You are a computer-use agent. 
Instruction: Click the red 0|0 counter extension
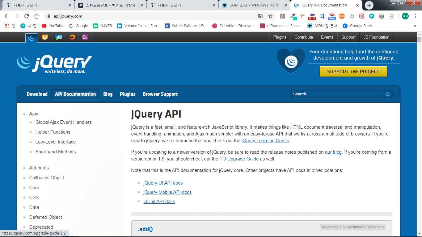coord(312,17)
